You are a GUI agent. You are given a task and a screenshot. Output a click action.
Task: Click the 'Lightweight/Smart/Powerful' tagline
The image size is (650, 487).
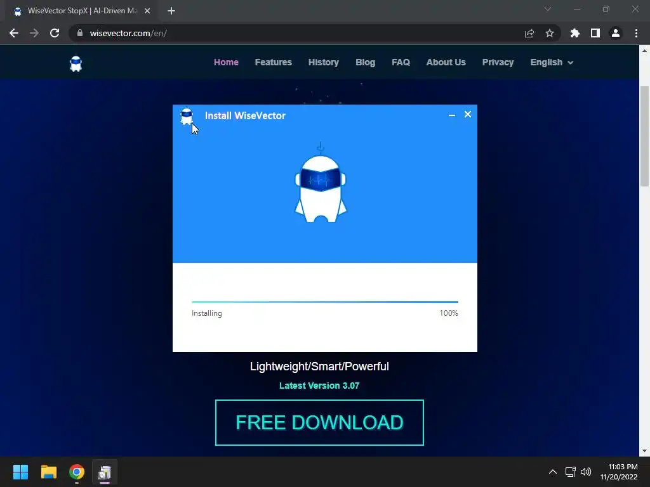click(319, 367)
